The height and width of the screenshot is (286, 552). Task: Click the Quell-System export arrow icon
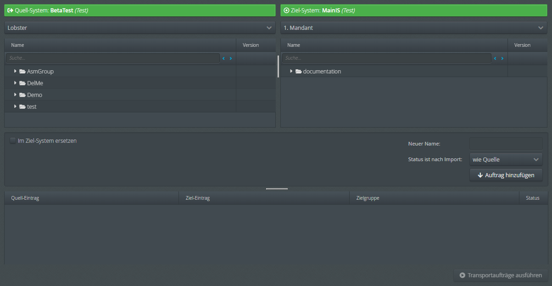[x=10, y=10]
